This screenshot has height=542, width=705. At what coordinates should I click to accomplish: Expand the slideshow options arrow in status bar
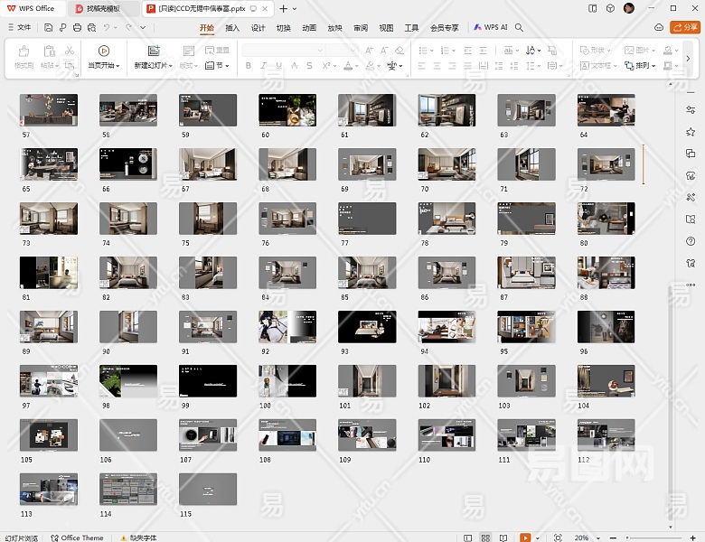click(x=539, y=537)
